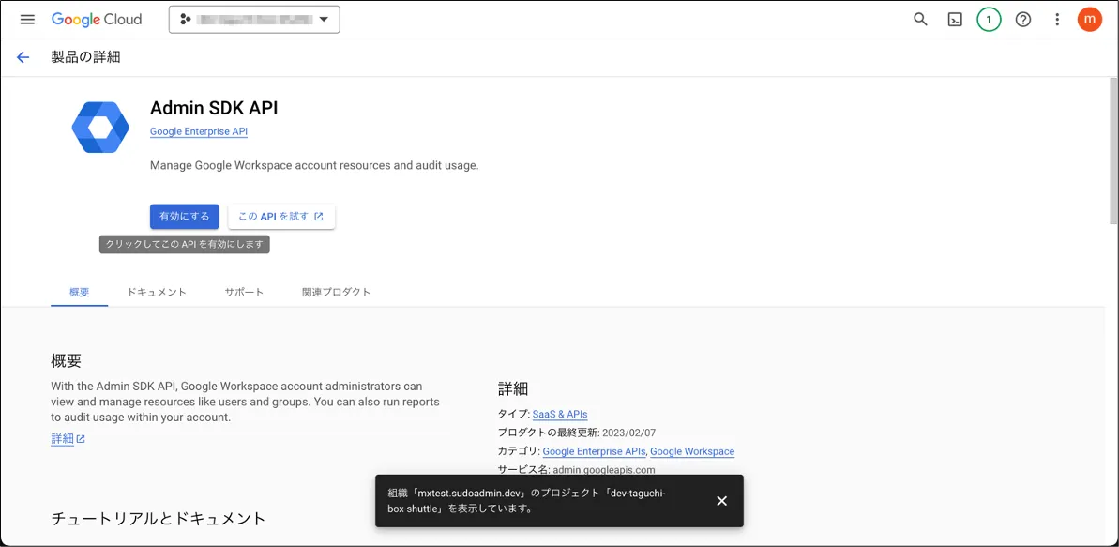1119x547 pixels.
Task: Go back with the left arrow
Action: [23, 57]
